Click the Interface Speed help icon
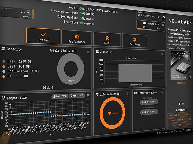This screenshot has width=193, height=144. (162, 92)
